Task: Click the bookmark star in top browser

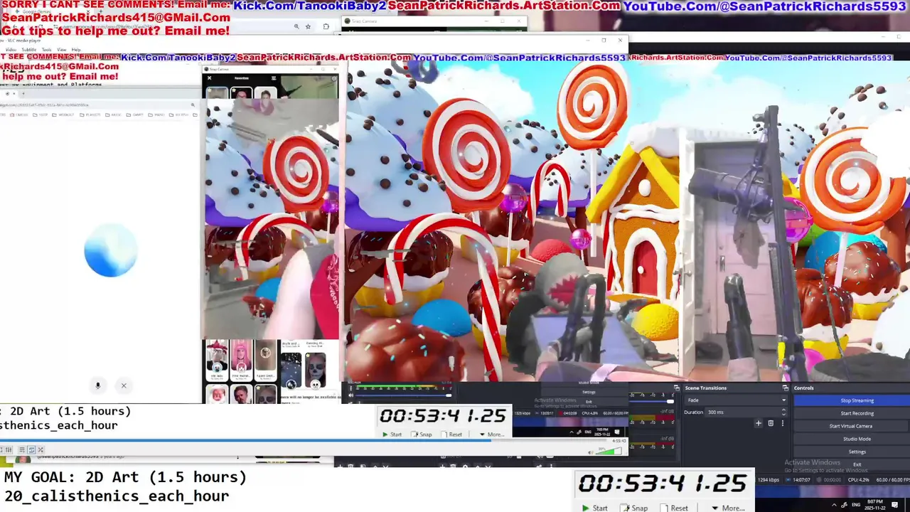Action: [308, 26]
